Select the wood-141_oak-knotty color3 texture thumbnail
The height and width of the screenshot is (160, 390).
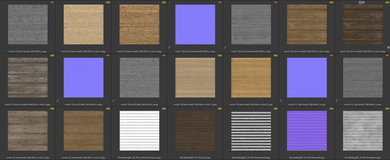coord(83,131)
